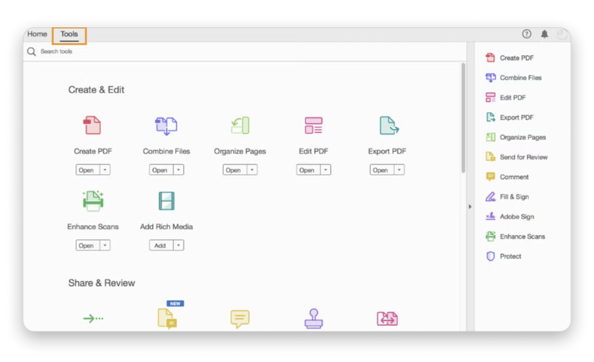Select the Organize Pages tool icon
This screenshot has width=594, height=362.
click(240, 125)
